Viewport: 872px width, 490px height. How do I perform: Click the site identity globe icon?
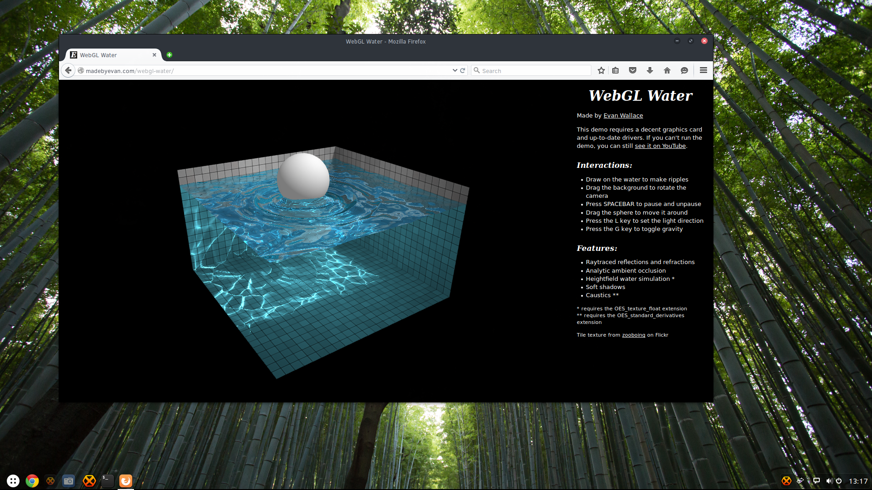click(x=81, y=71)
